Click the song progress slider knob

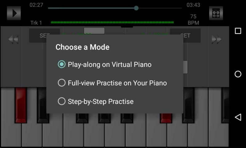136,8
